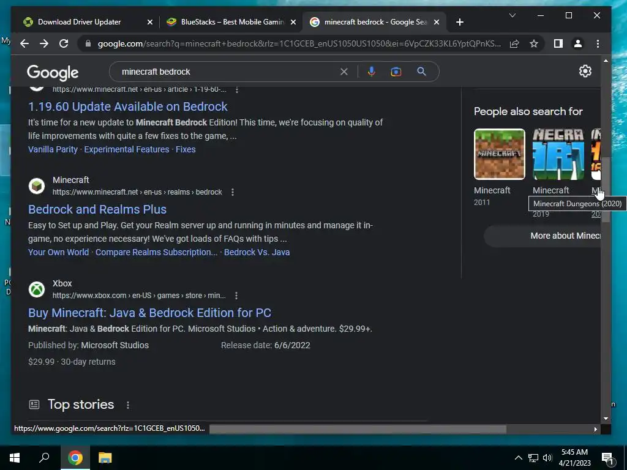The width and height of the screenshot is (627, 470).
Task: Start a voice search with microphone
Action: (x=372, y=72)
